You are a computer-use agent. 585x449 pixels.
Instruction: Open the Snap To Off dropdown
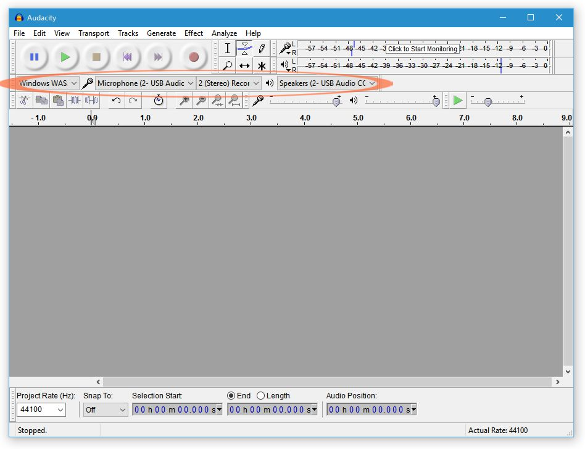106,409
